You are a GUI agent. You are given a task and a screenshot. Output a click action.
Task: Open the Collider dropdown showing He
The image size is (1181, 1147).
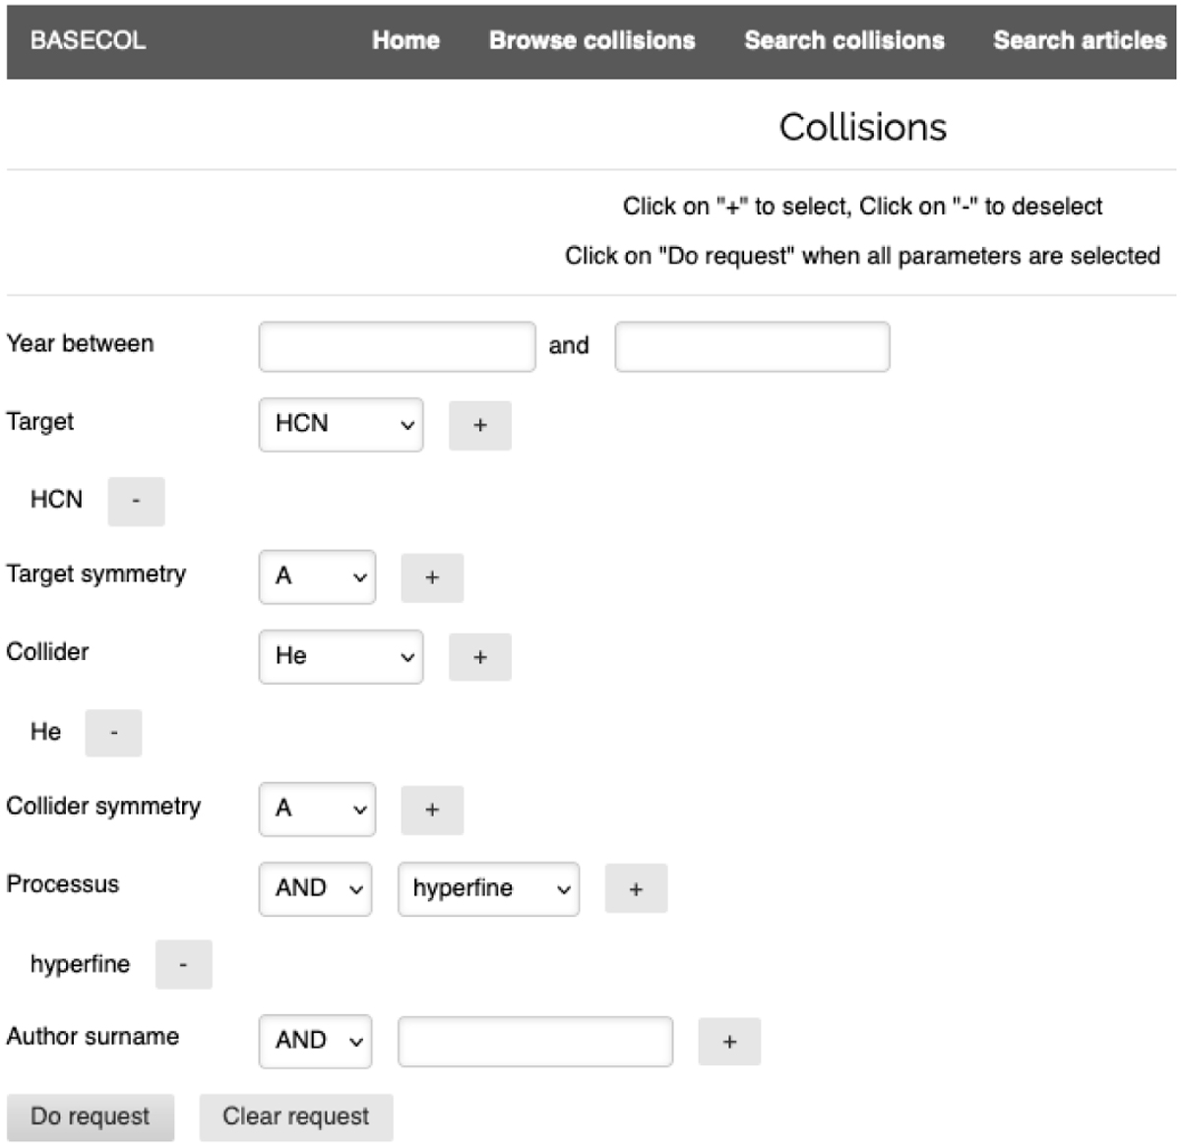click(341, 657)
